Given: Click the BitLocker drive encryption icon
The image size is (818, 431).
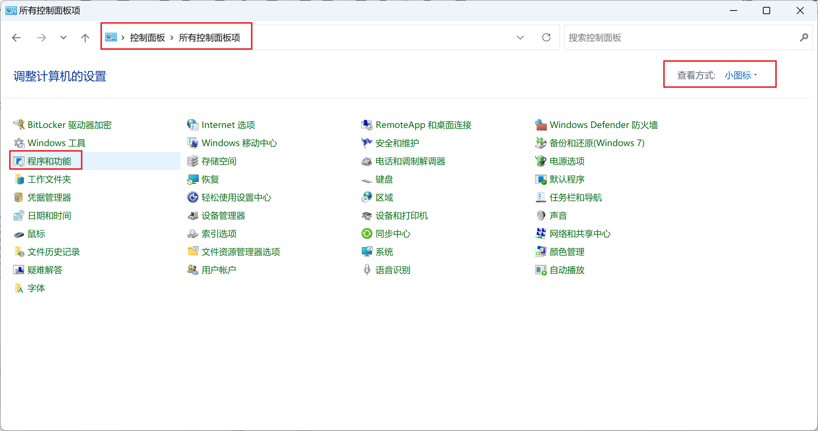Looking at the screenshot, I should (19, 125).
